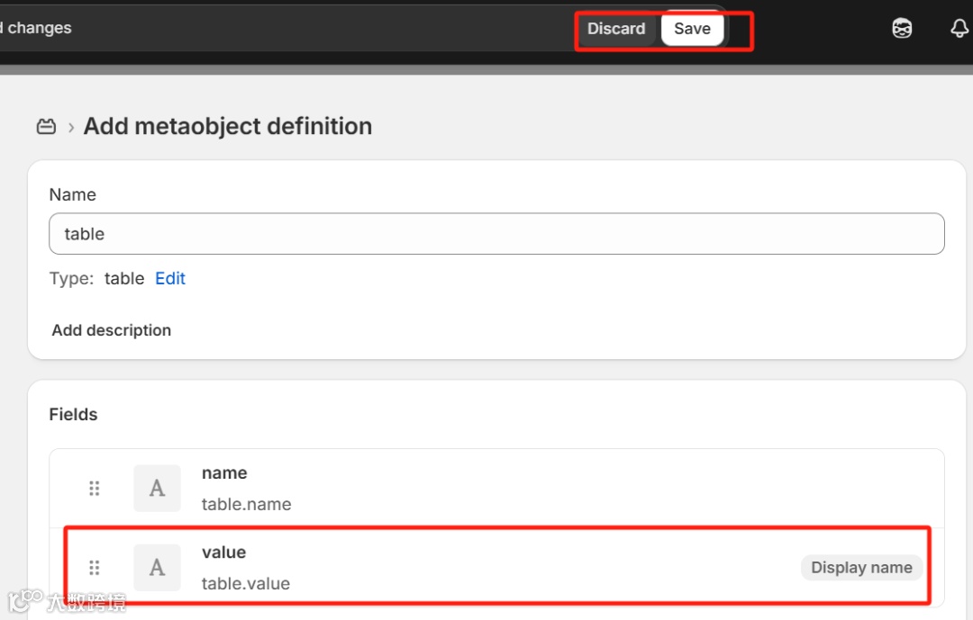The height and width of the screenshot is (620, 973).
Task: Open the account avatar menu
Action: pos(902,29)
